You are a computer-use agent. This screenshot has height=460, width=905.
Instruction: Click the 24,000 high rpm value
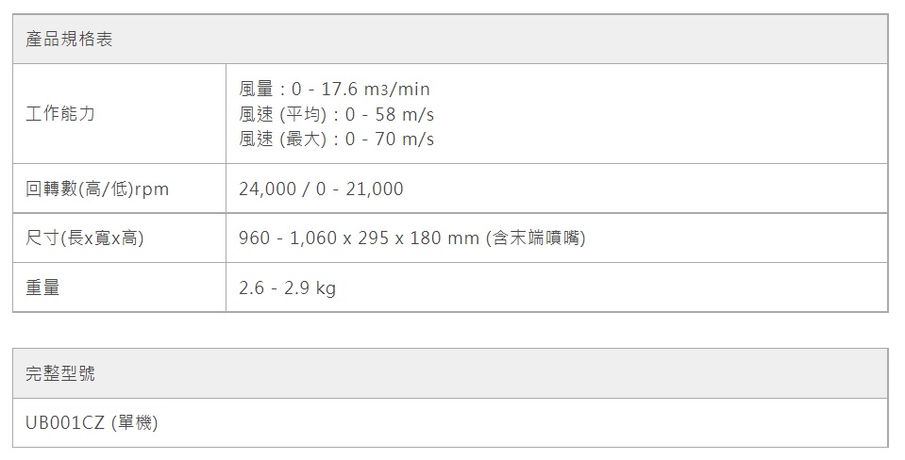coord(267,189)
